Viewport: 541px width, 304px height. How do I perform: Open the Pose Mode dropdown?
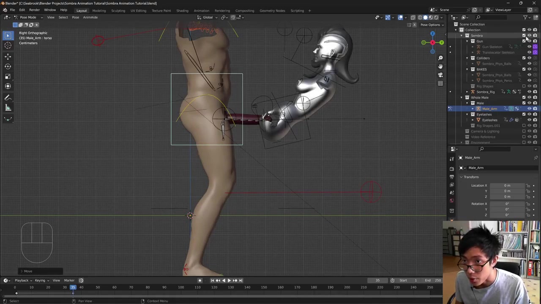(x=28, y=17)
